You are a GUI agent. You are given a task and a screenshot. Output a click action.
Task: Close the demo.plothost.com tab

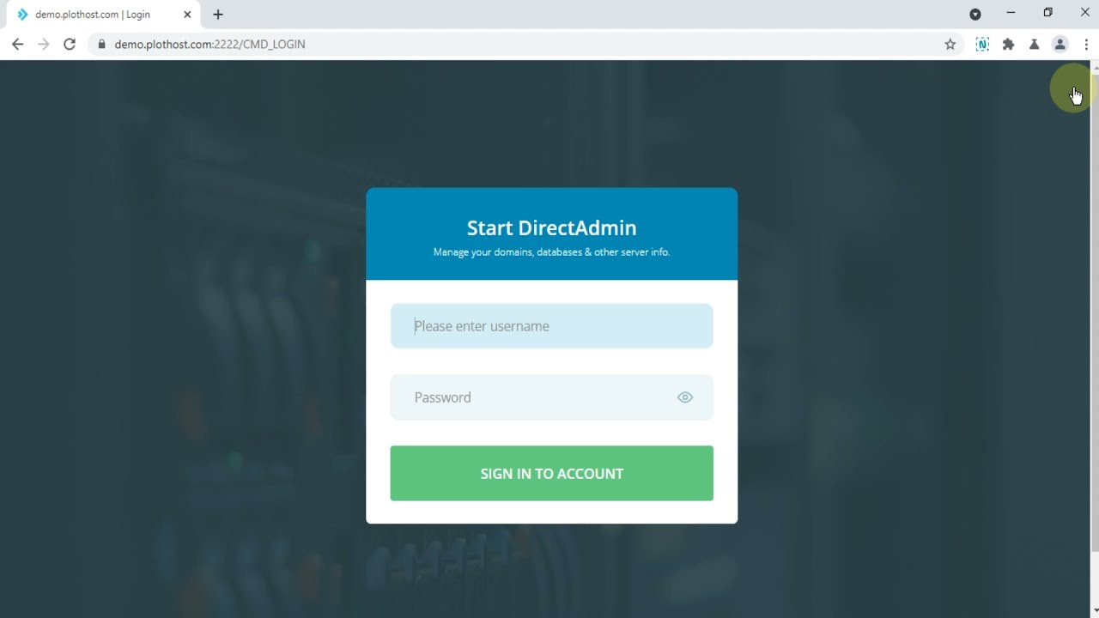point(187,15)
